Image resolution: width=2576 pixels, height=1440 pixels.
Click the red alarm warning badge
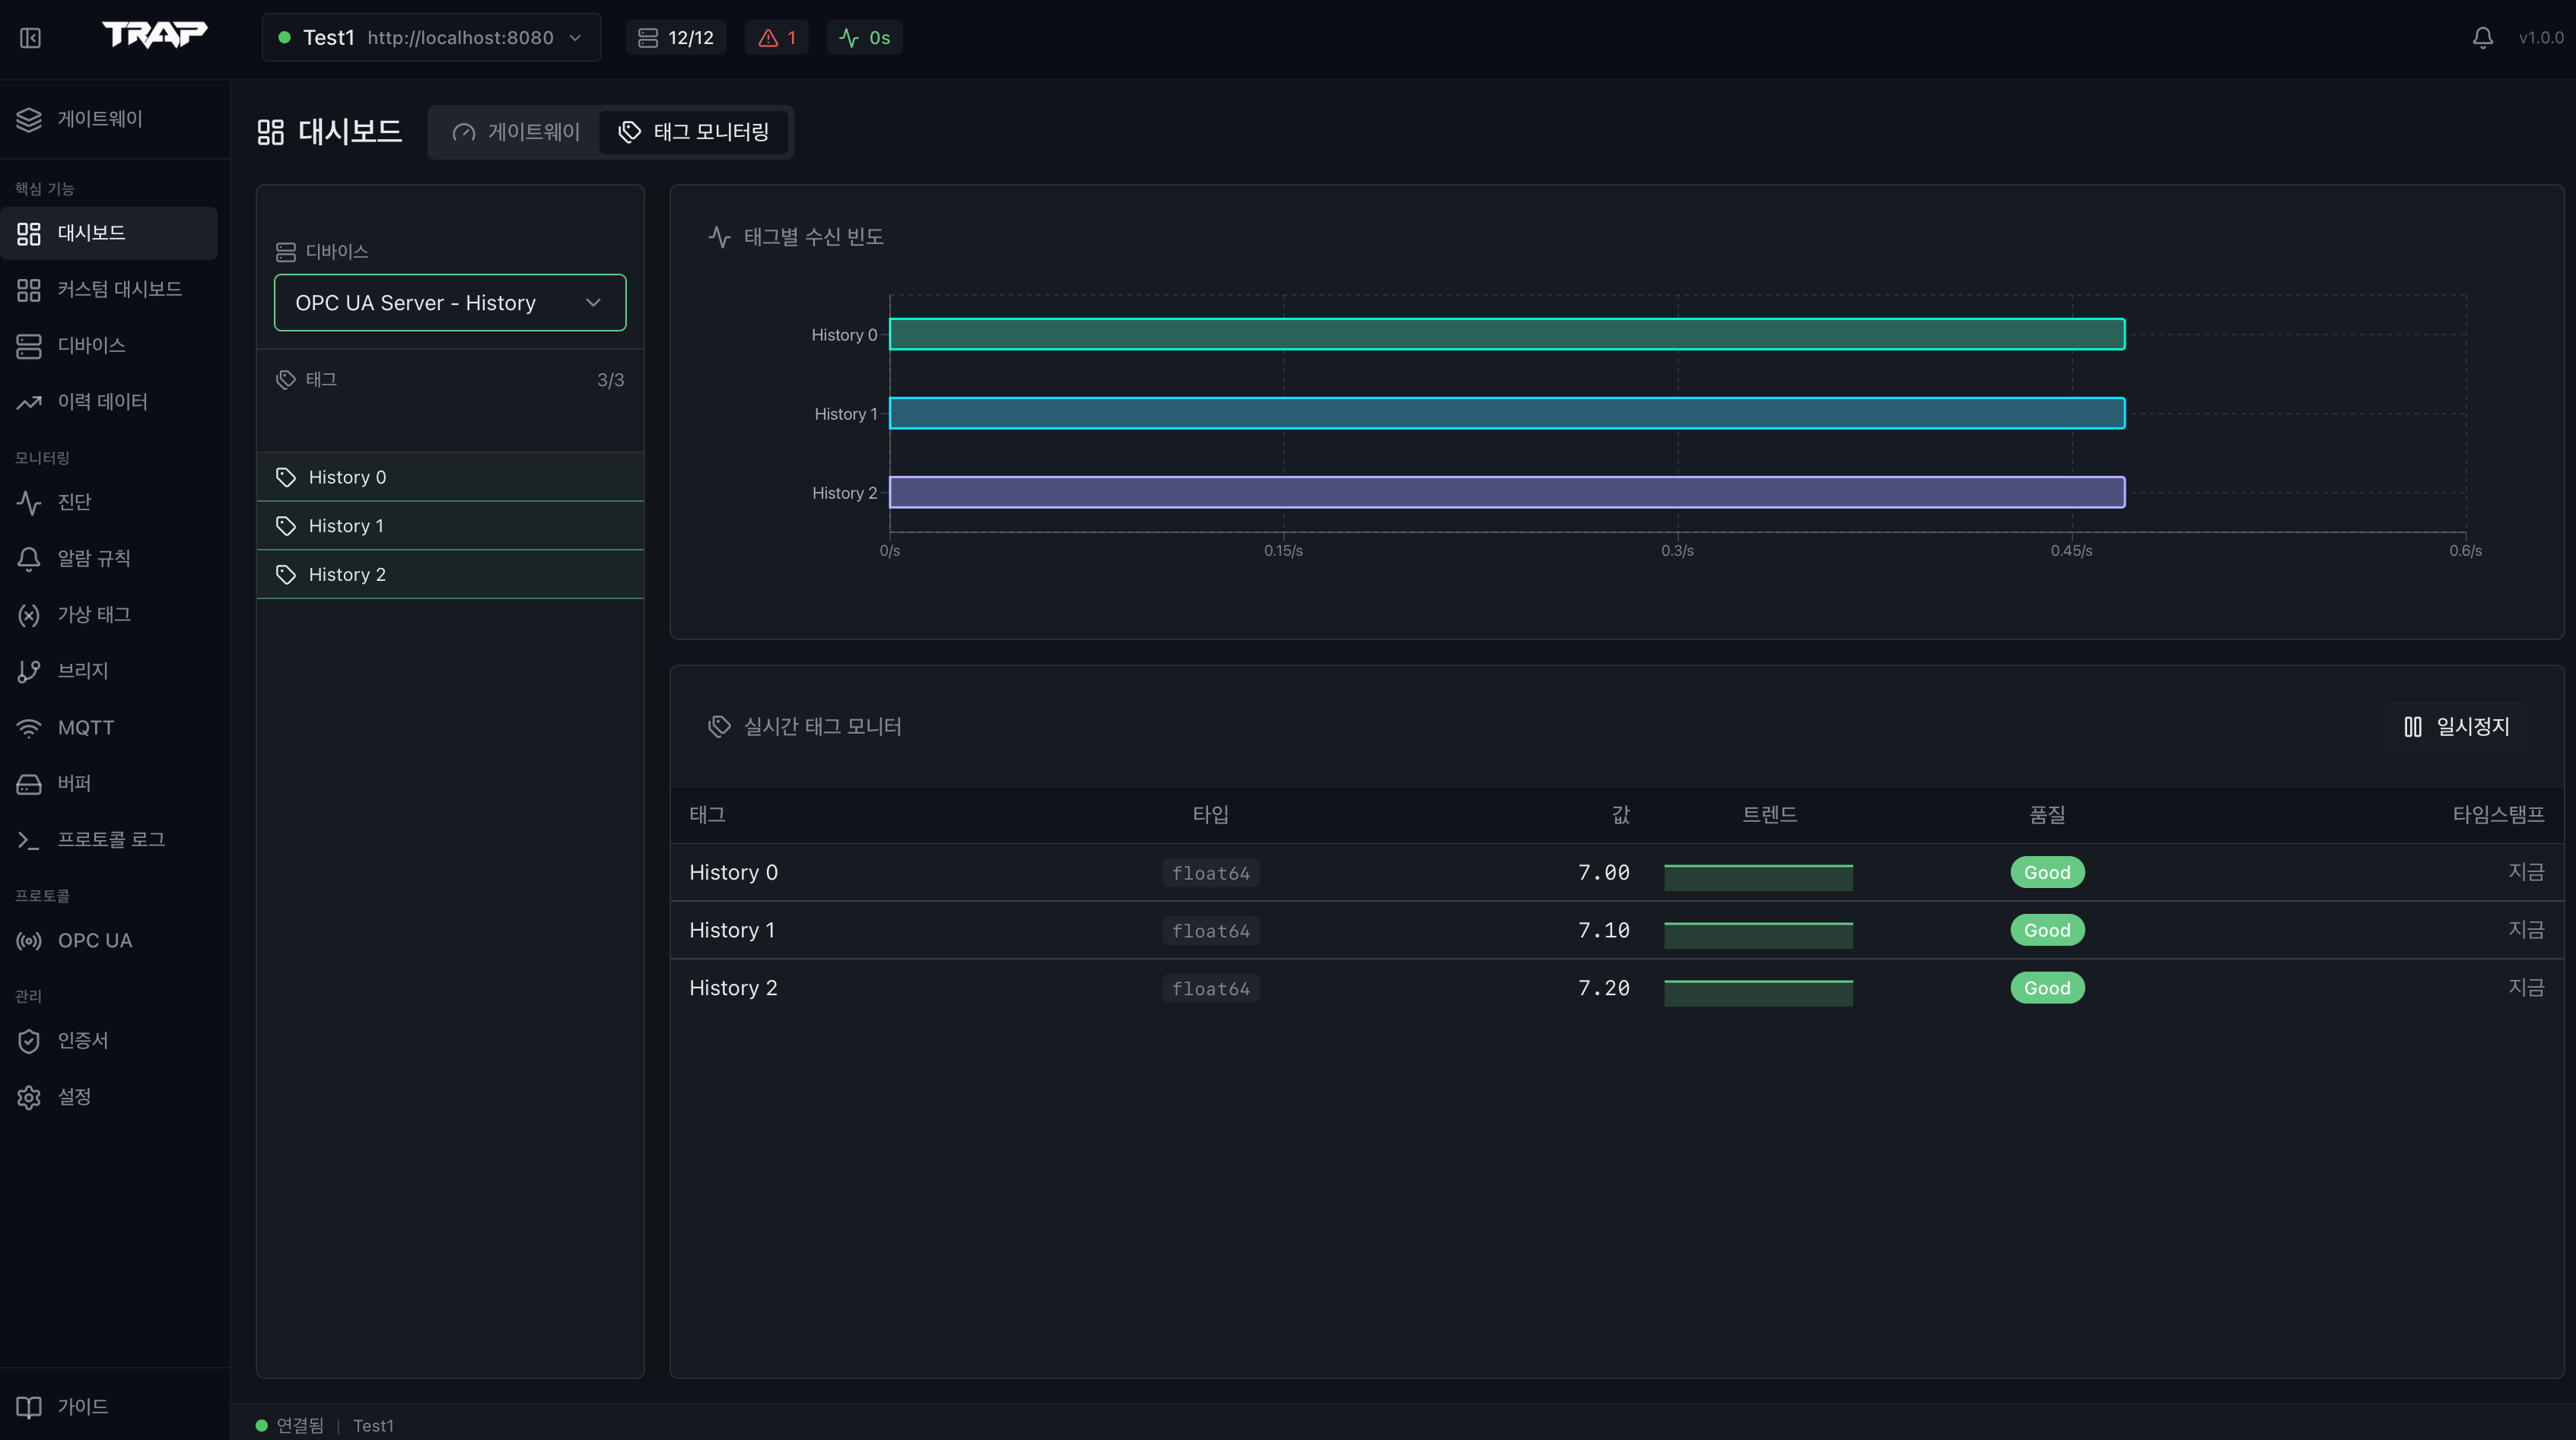pos(777,38)
